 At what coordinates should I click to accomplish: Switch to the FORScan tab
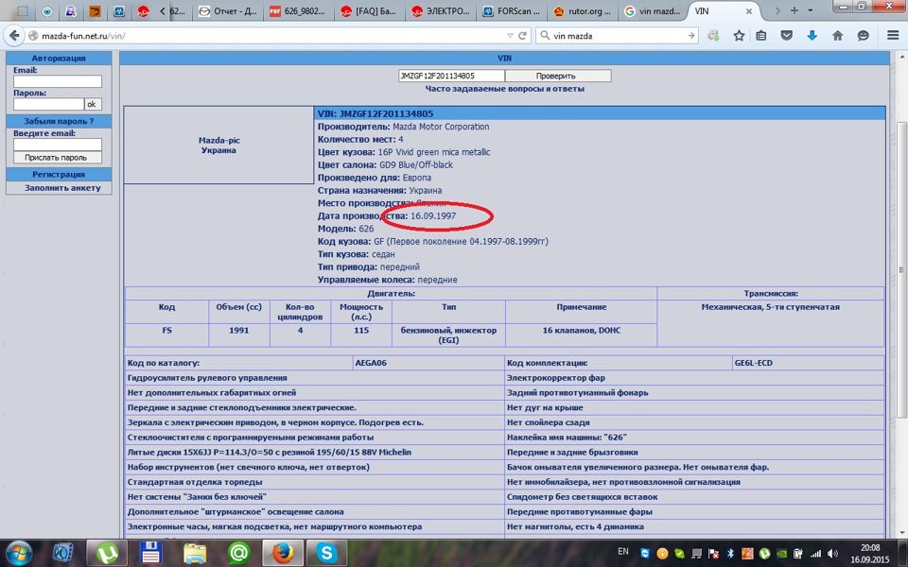tap(511, 11)
